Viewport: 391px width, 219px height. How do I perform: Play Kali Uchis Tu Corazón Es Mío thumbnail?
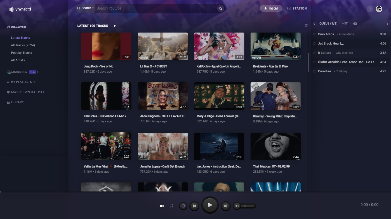tap(106, 96)
